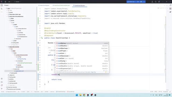172x97 pixels.
Task: Switch to SendEmailTaskScheduler.java tab
Action: click(x=61, y=5)
